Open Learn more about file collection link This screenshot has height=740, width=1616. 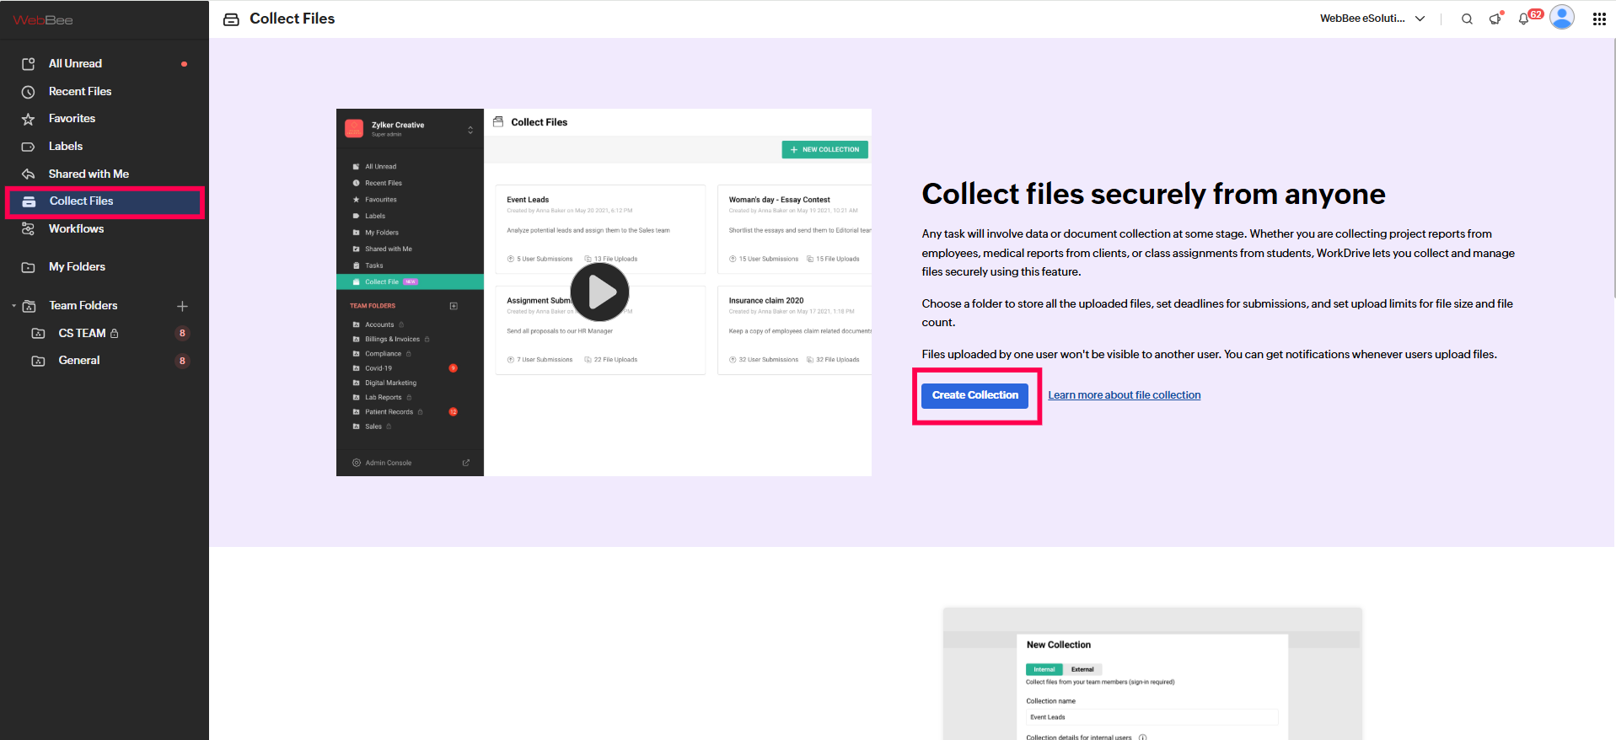pyautogui.click(x=1124, y=395)
